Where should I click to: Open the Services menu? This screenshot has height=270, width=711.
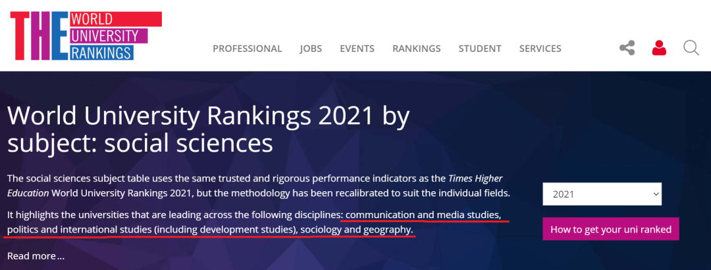coord(540,49)
